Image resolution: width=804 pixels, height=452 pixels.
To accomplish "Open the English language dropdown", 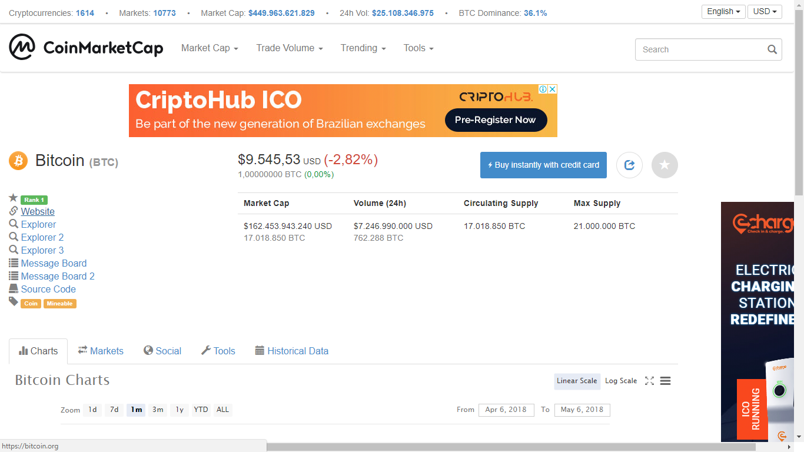I will tap(723, 12).
